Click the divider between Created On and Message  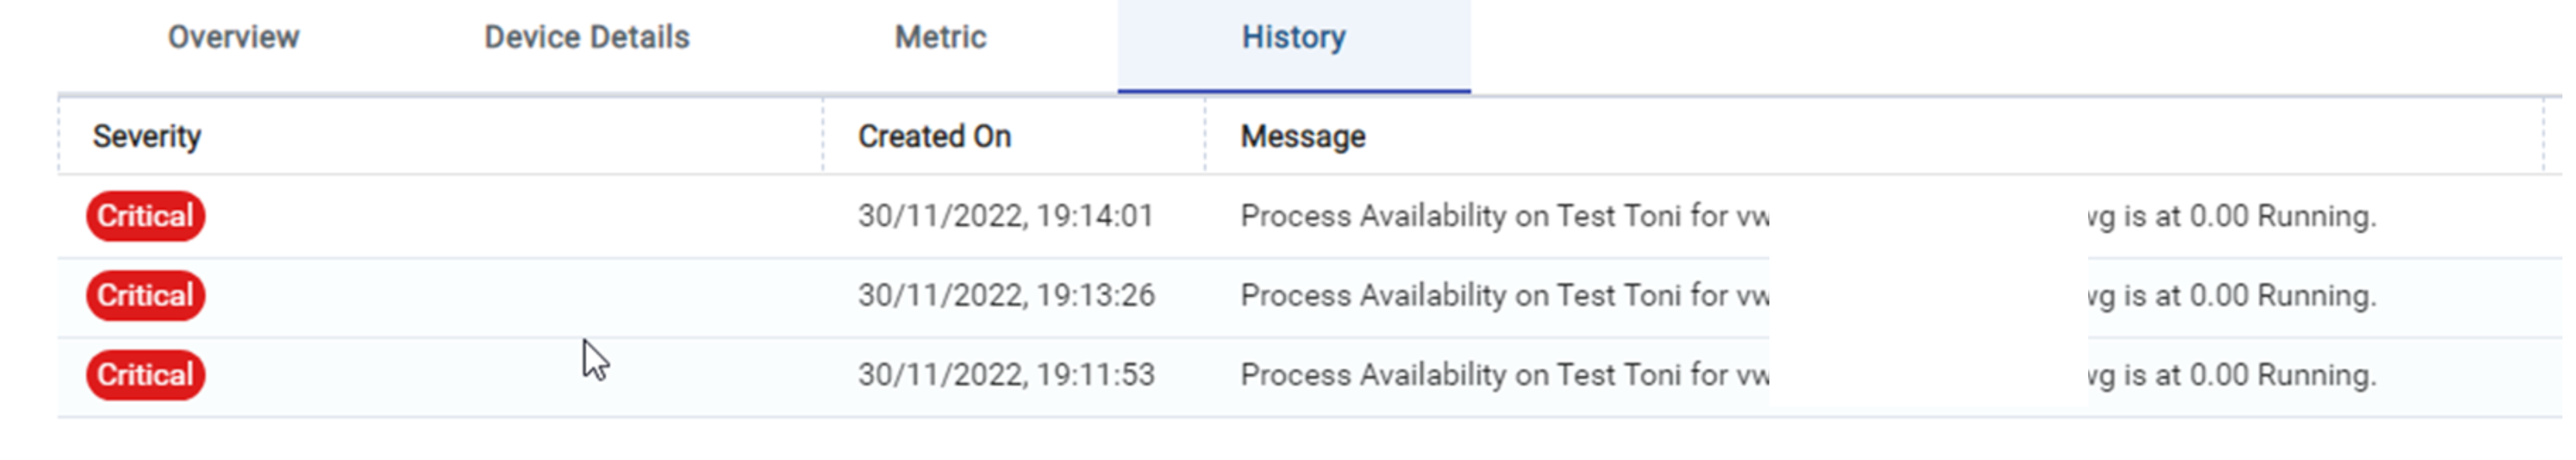(x=1205, y=136)
